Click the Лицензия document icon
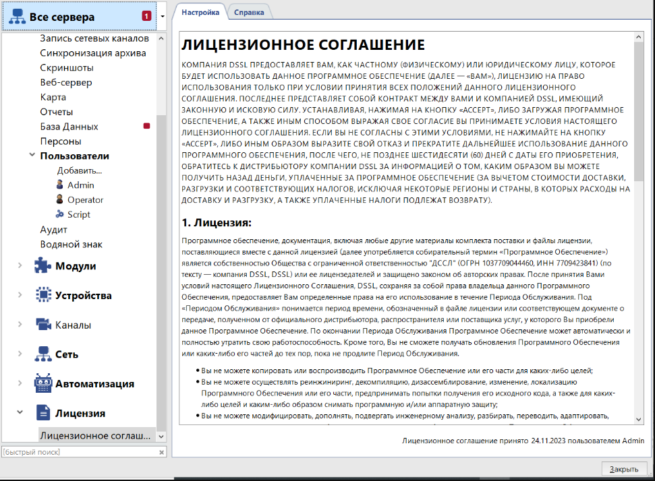This screenshot has height=481, width=655. [x=43, y=412]
